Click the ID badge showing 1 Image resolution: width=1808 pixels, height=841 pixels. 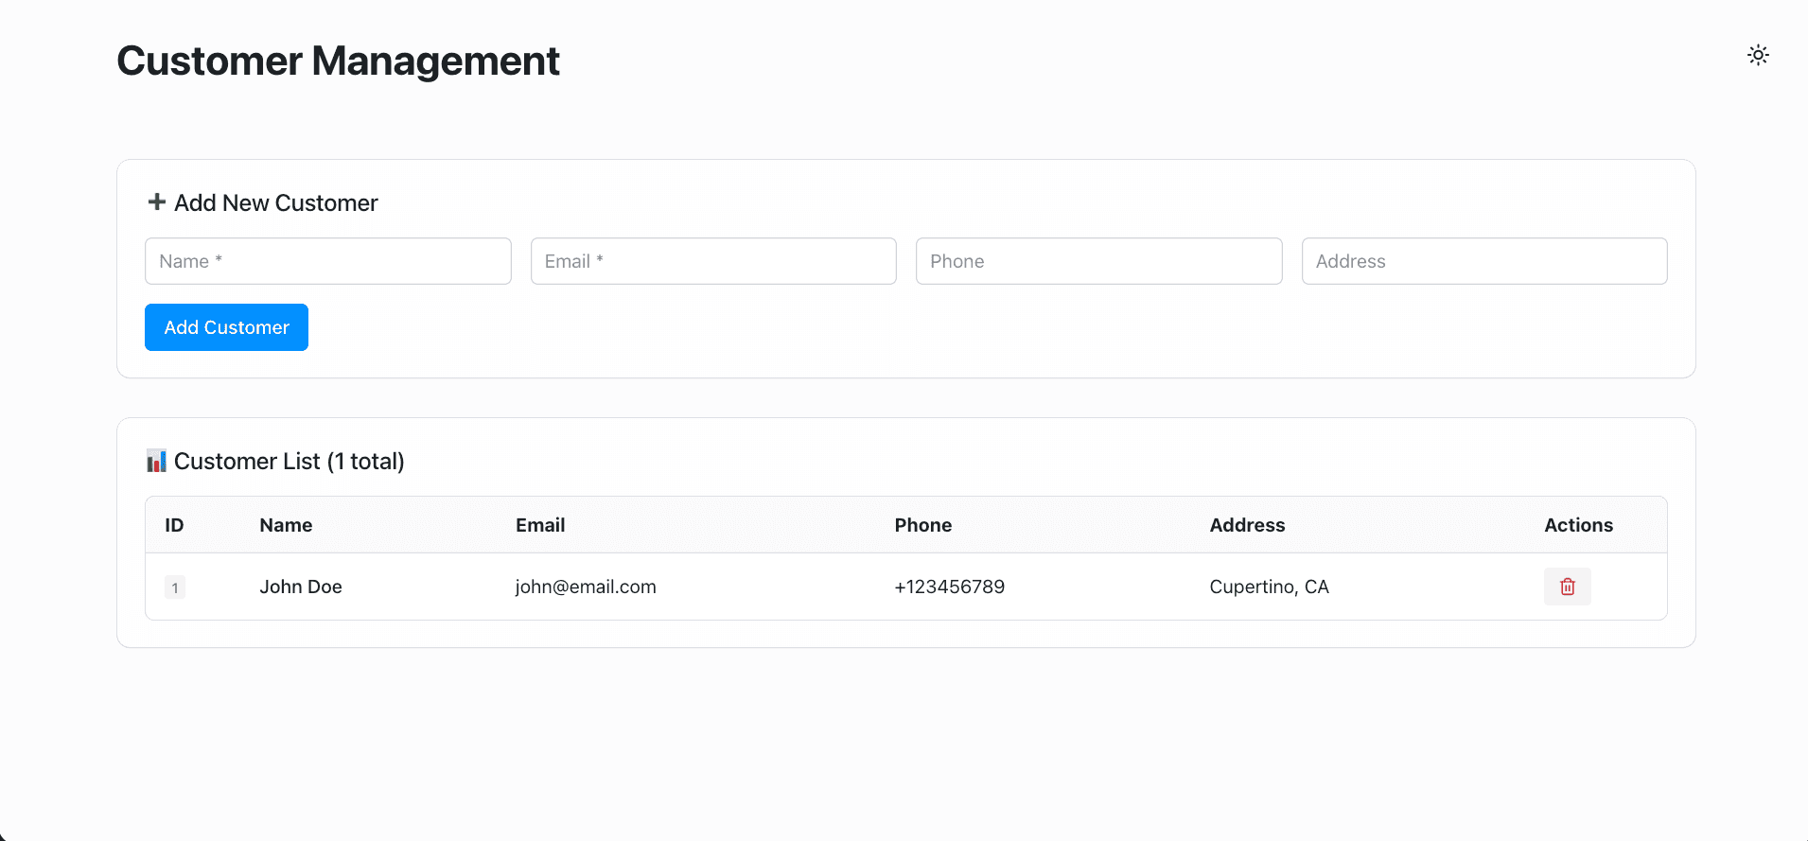coord(175,587)
